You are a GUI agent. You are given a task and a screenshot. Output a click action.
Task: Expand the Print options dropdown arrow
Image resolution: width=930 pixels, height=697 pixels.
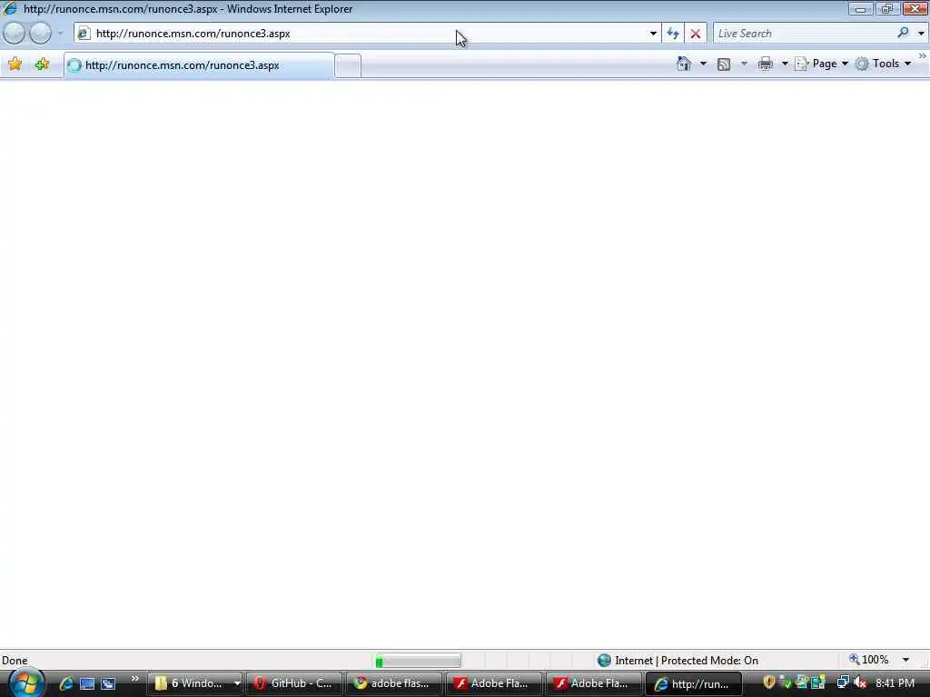point(784,64)
